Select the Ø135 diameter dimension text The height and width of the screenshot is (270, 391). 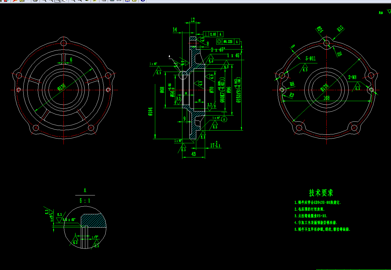pyautogui.click(x=62, y=88)
